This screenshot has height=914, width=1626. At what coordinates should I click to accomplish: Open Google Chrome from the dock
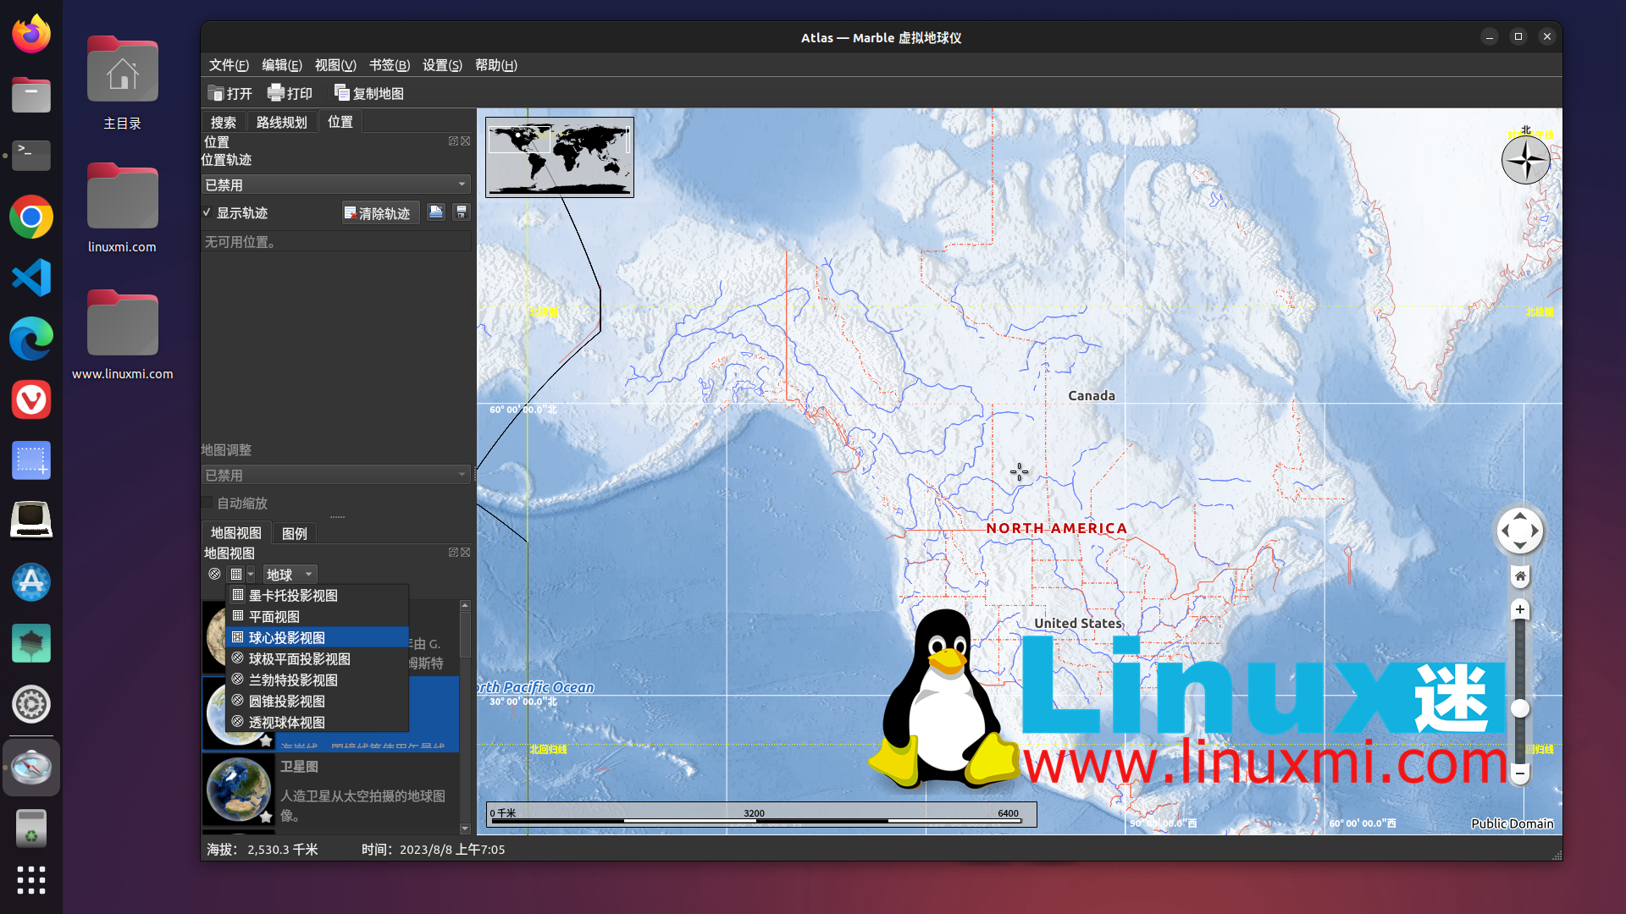[31, 217]
